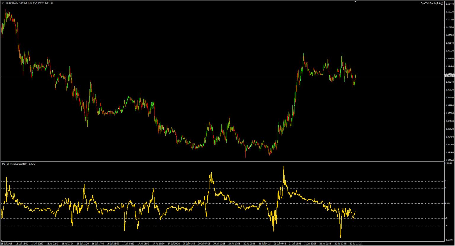Image resolution: width=455 pixels, height=246 pixels.
Task: Click the divider between chart and indicator panes
Action: [207, 161]
